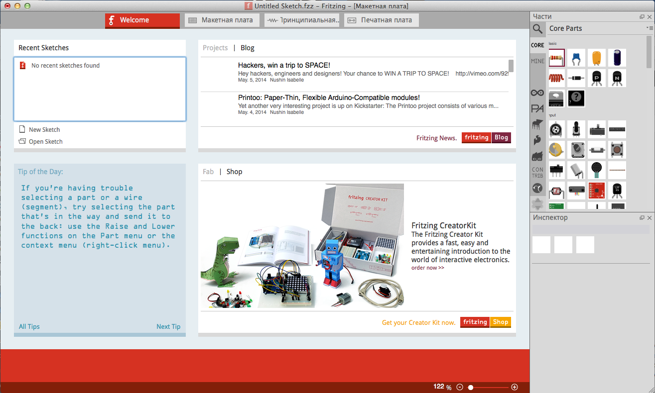Click the 122 % zoom value field
The width and height of the screenshot is (655, 393).
tap(439, 387)
